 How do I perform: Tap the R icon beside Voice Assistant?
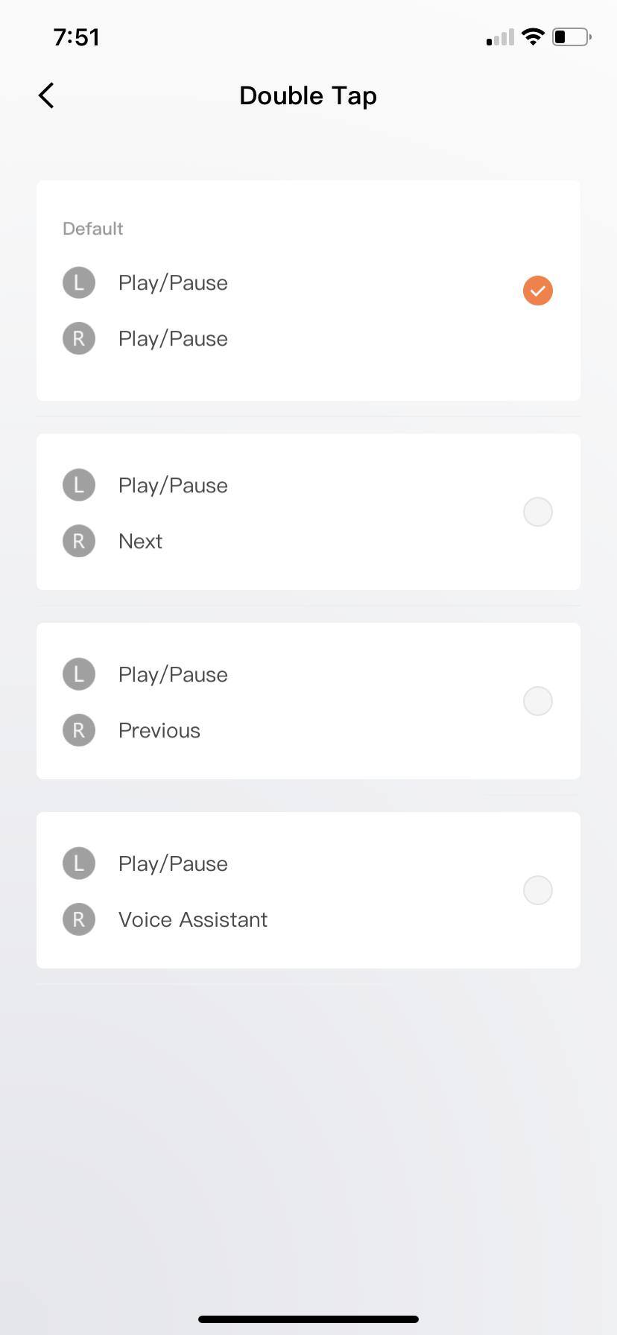[x=79, y=919]
